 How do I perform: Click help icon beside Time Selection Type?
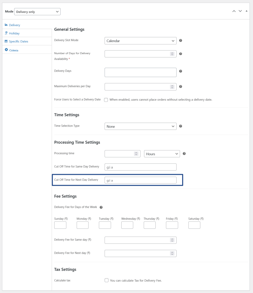(x=181, y=126)
